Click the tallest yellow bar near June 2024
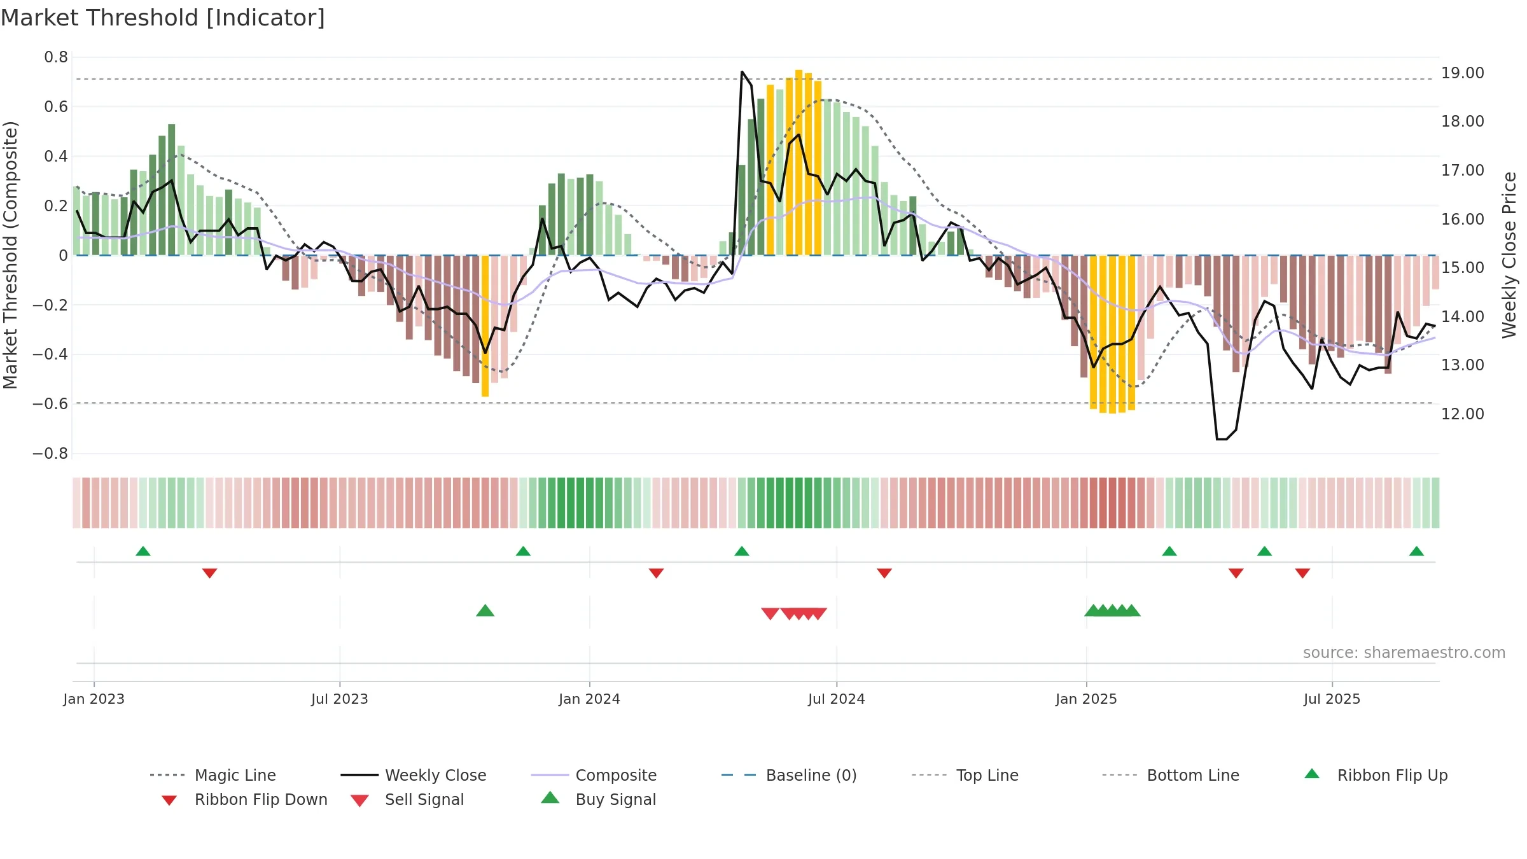Viewport: 1527px width, 859px height. [x=798, y=162]
